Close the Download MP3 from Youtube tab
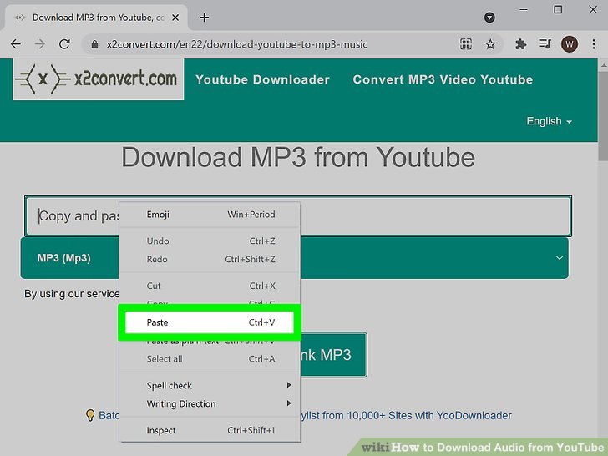This screenshot has height=456, width=608. pos(175,18)
